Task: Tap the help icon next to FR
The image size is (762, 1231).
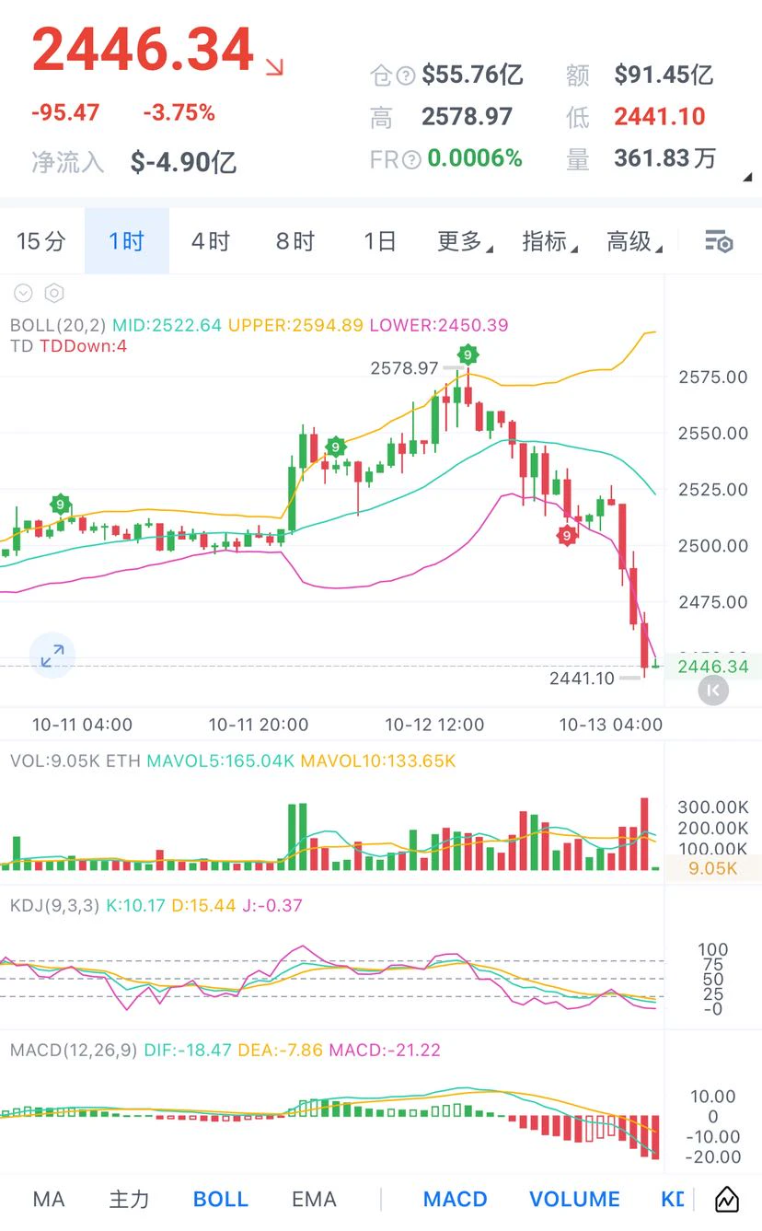Action: coord(411,159)
